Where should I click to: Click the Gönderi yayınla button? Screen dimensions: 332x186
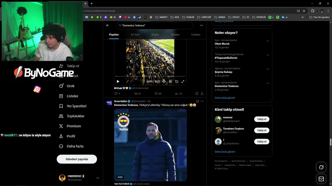click(77, 159)
